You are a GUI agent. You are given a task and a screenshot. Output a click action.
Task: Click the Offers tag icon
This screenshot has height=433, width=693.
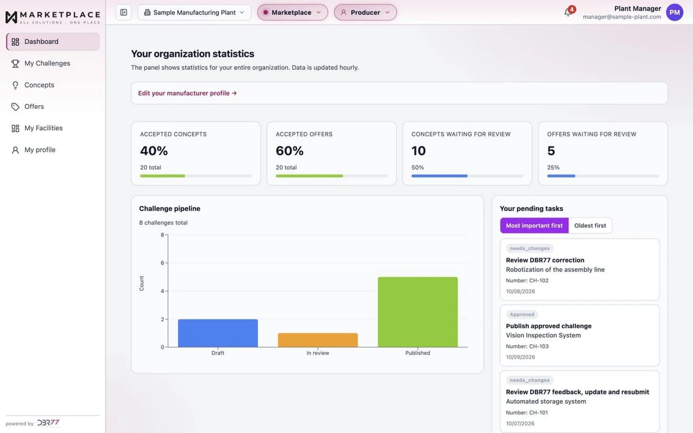coord(15,106)
